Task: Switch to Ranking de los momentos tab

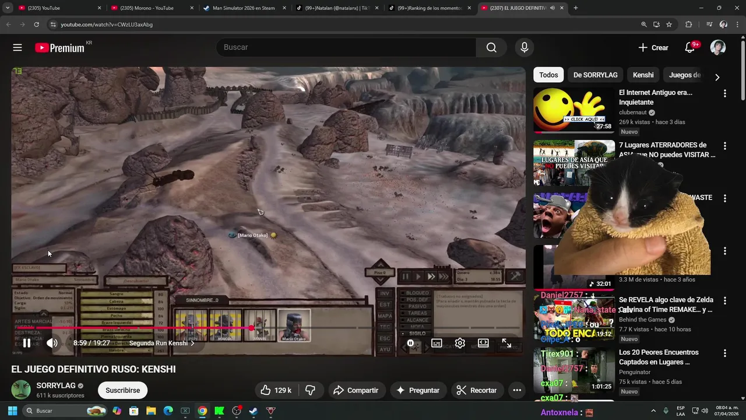Action: tap(430, 8)
